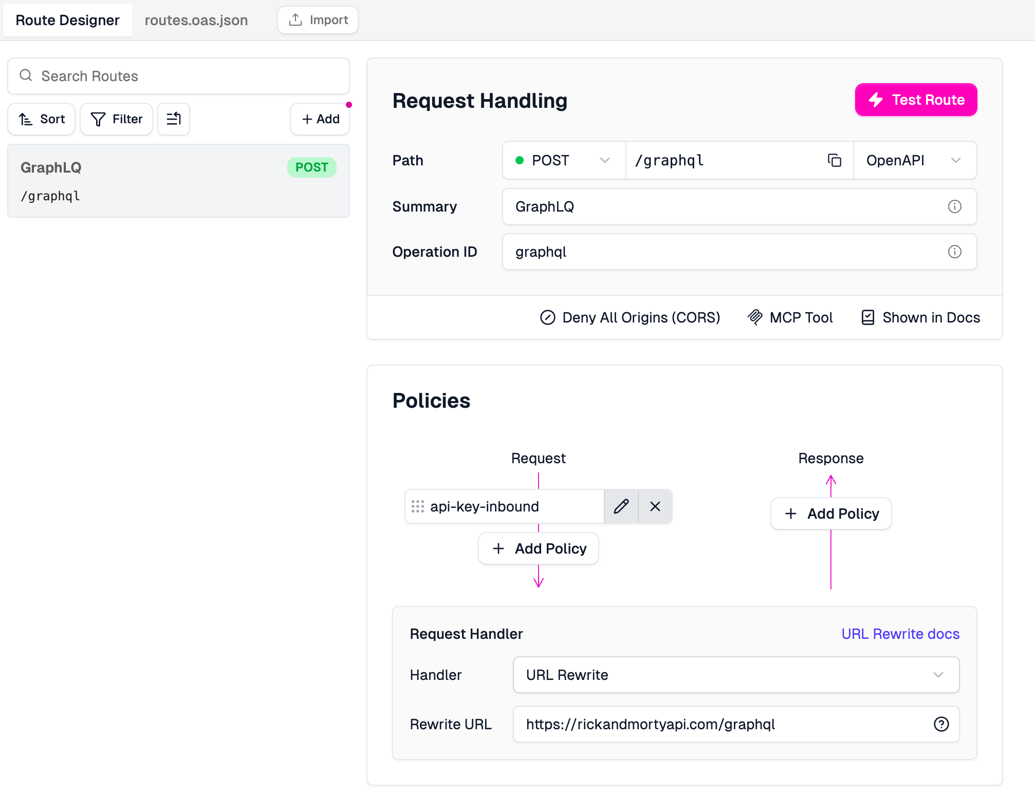Click the info icon beside Operation ID

955,252
